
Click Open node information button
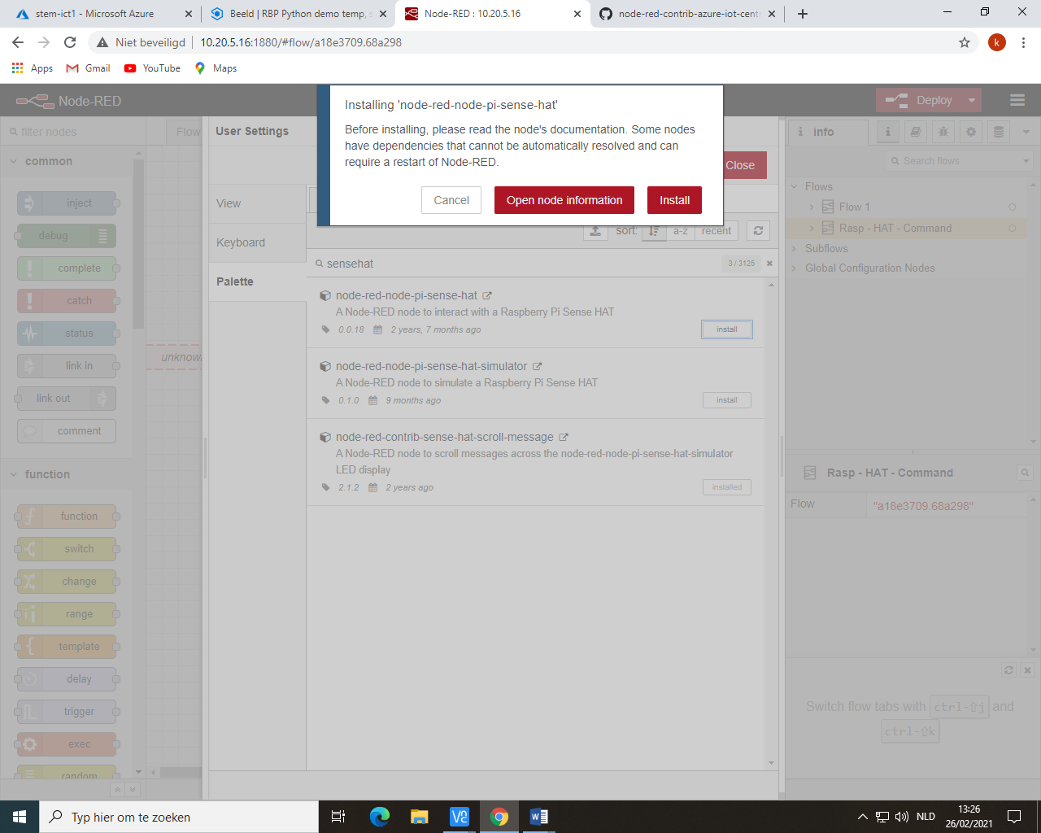click(x=564, y=200)
